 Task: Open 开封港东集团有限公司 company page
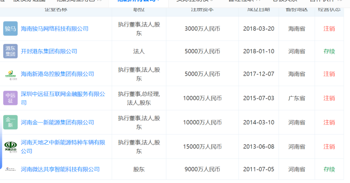pos(49,51)
